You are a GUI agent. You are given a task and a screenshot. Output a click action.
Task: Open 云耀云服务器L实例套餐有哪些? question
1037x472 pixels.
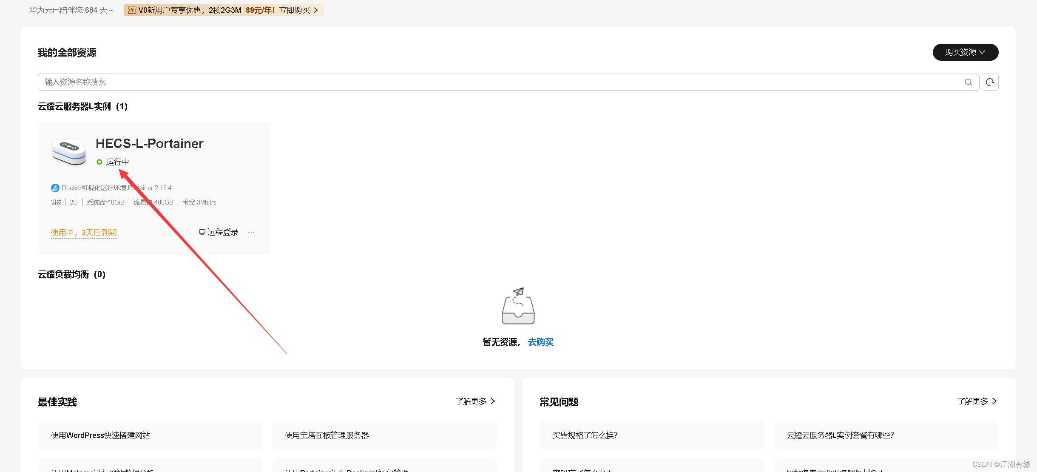(886, 435)
